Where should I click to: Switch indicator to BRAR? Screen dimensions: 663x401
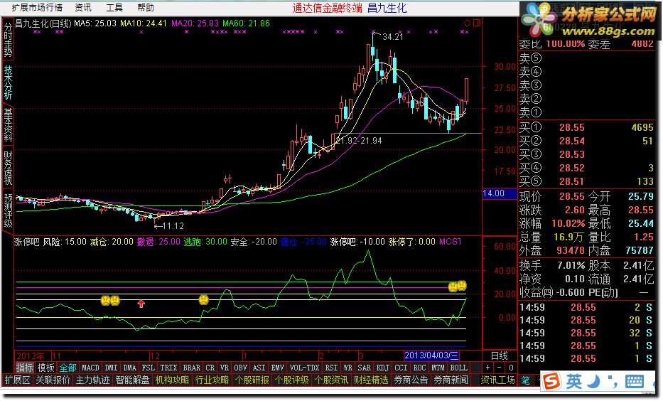192,368
